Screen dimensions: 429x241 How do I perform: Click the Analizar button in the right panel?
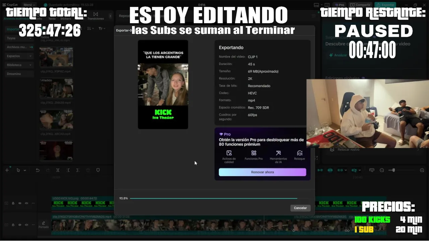click(x=338, y=55)
